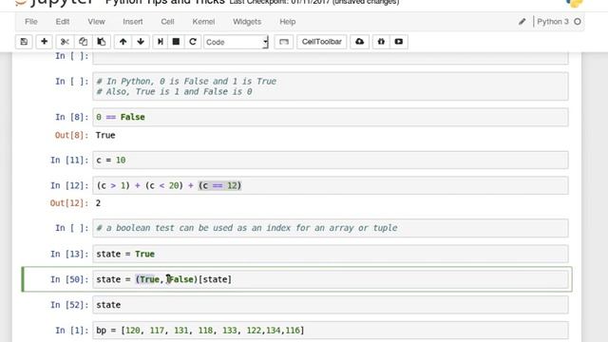The width and height of the screenshot is (608, 342).
Task: Click the Python 3 kernel name
Action: click(x=553, y=22)
